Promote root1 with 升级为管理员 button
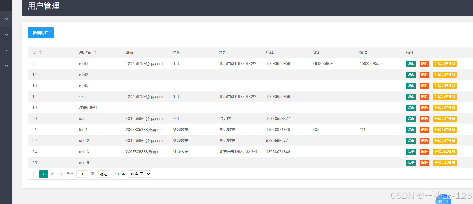The width and height of the screenshot is (473, 204). click(445, 64)
